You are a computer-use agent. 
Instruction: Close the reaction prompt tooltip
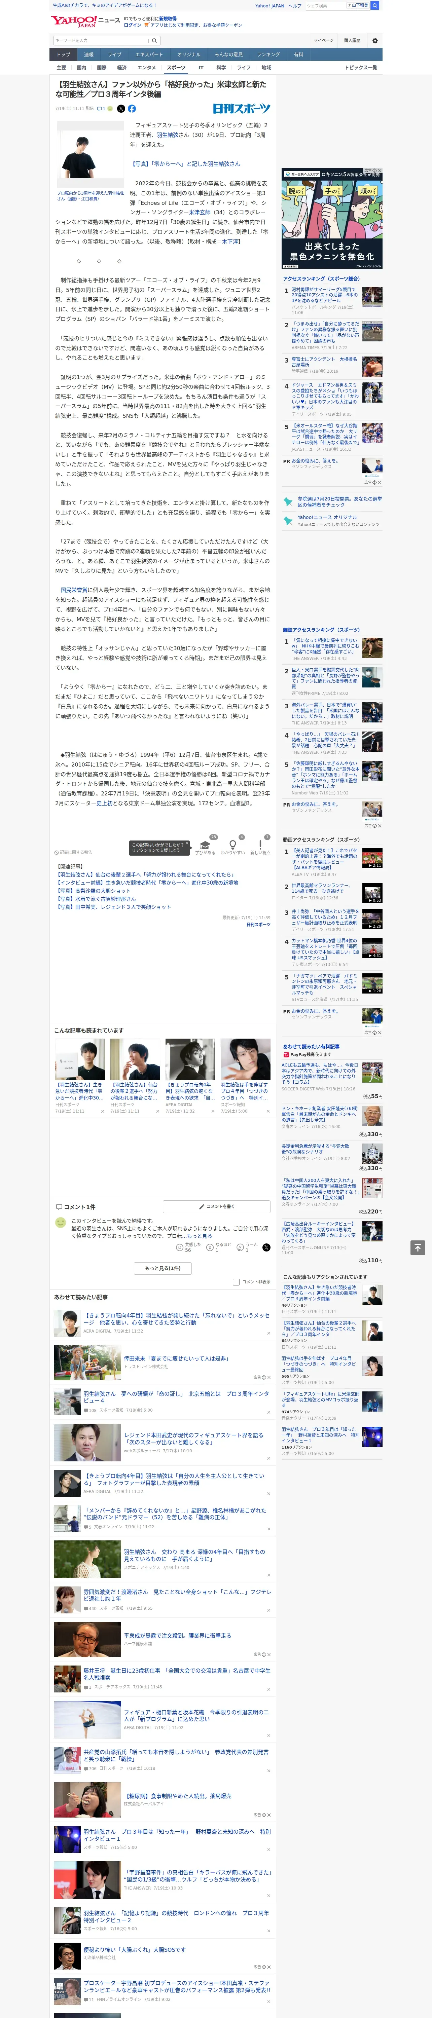[x=188, y=845]
